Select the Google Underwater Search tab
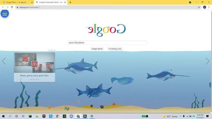Viewport: 212px width, 119px height. [x=51, y=2]
